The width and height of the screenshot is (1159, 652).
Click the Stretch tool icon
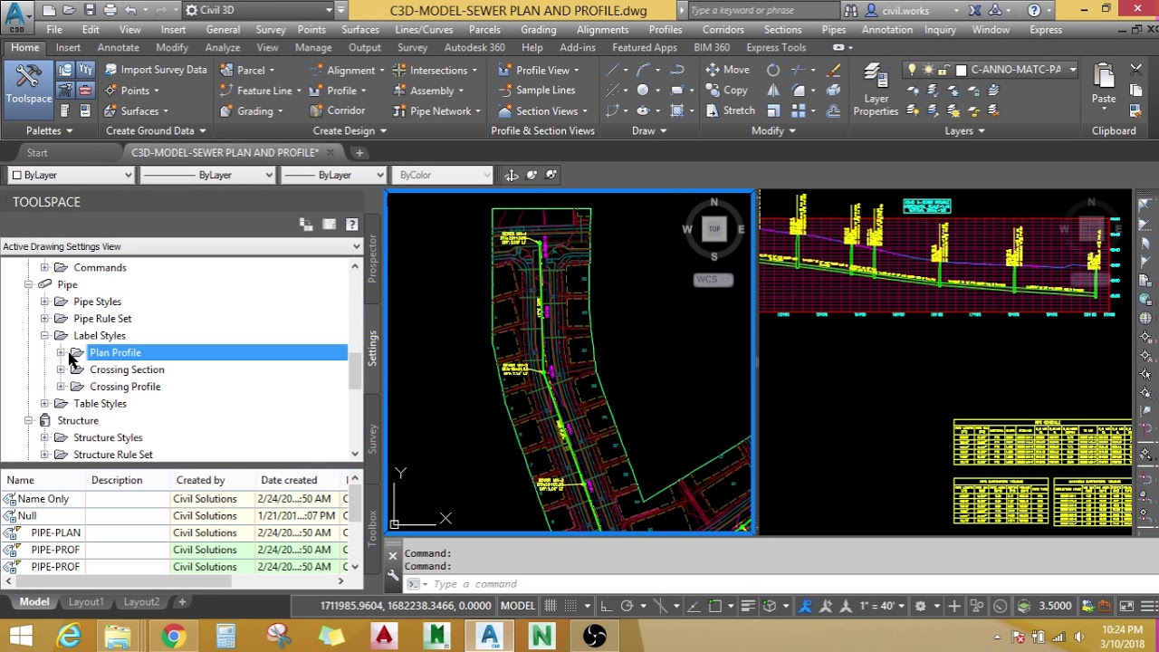713,110
